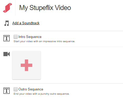Click the red plus add-media icon
Screen dimensions: 123x106
pos(26,65)
